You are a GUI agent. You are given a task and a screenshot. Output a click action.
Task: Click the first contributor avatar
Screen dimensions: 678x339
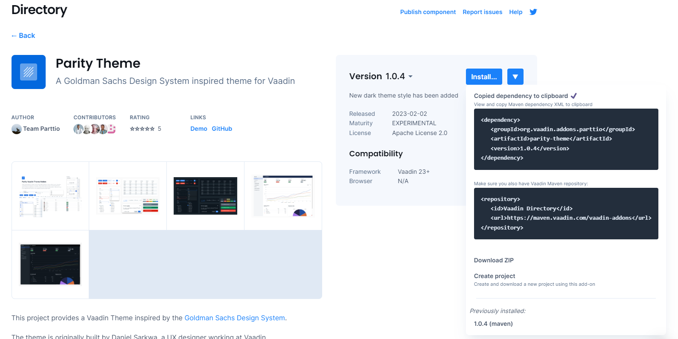(78, 129)
